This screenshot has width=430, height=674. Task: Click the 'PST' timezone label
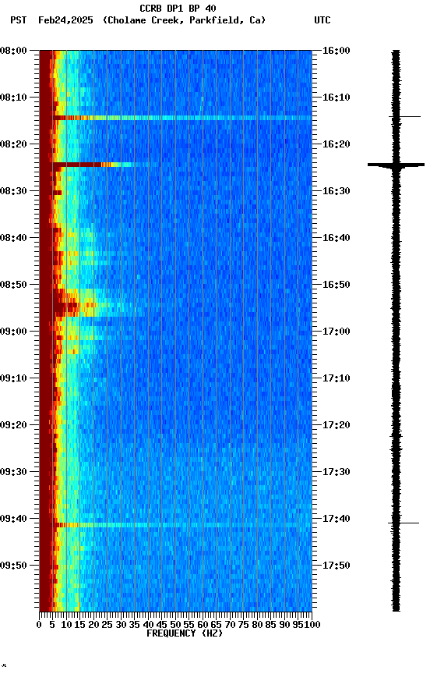click(x=19, y=20)
